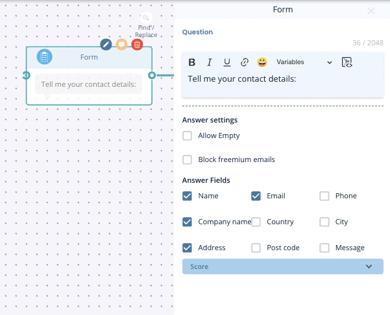This screenshot has width=390, height=315.
Task: Uncheck the Name answer field
Action: (x=187, y=196)
